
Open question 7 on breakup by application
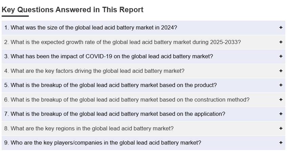115,114
